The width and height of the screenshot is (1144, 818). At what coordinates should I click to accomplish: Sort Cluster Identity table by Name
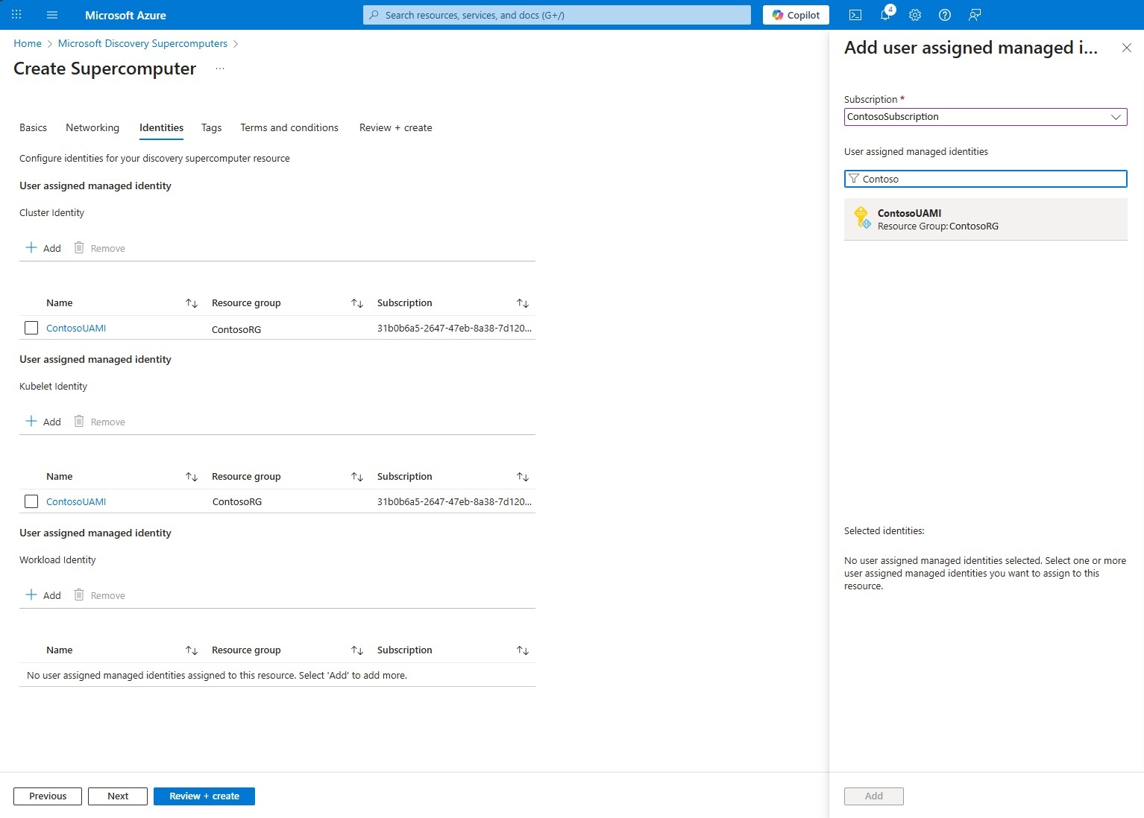click(192, 303)
